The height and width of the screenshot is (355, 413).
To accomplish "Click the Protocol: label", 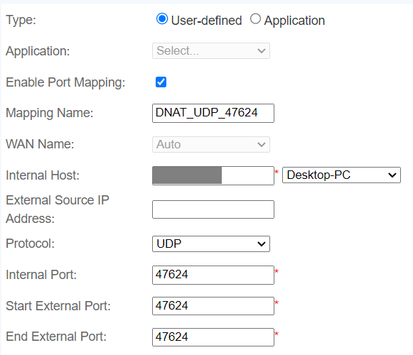I will pyautogui.click(x=31, y=244).
